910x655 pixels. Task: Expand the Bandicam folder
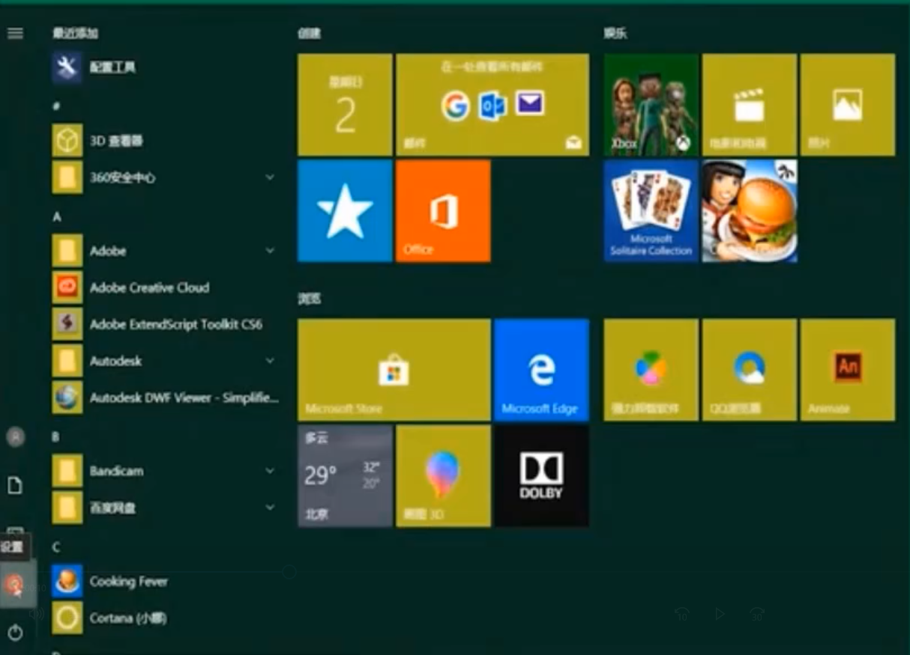pyautogui.click(x=270, y=471)
